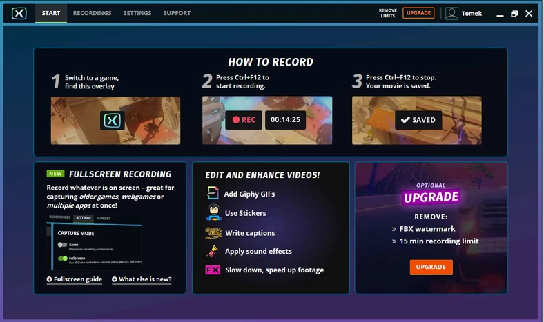Screen dimensions: 544x322
Task: Toggle the Fullscreen capture mode switch
Action: (62, 259)
